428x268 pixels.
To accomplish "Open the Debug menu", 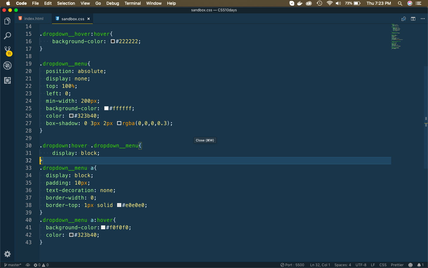I will 113,3.
